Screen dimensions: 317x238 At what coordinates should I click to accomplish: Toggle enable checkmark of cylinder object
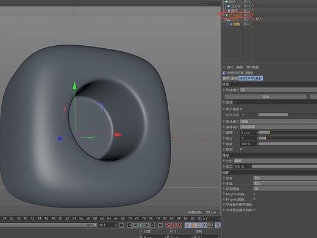[249, 10]
